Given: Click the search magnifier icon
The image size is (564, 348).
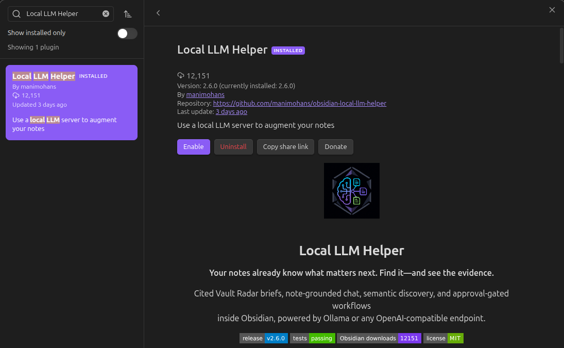Looking at the screenshot, I should (16, 14).
